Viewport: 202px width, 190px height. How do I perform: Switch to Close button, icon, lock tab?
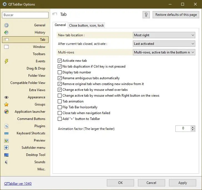(x=86, y=25)
